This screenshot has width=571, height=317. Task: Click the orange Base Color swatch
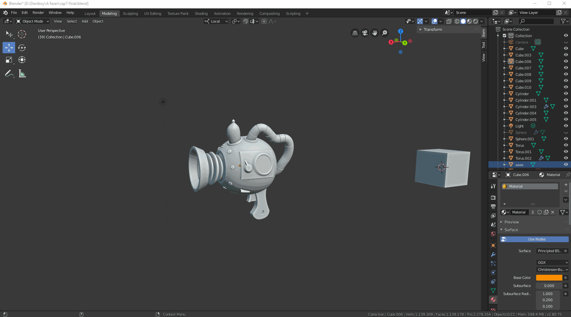[x=549, y=278]
